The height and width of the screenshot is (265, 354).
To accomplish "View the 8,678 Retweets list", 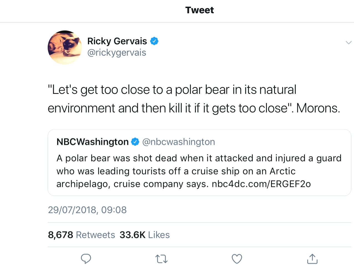I will (81, 235).
